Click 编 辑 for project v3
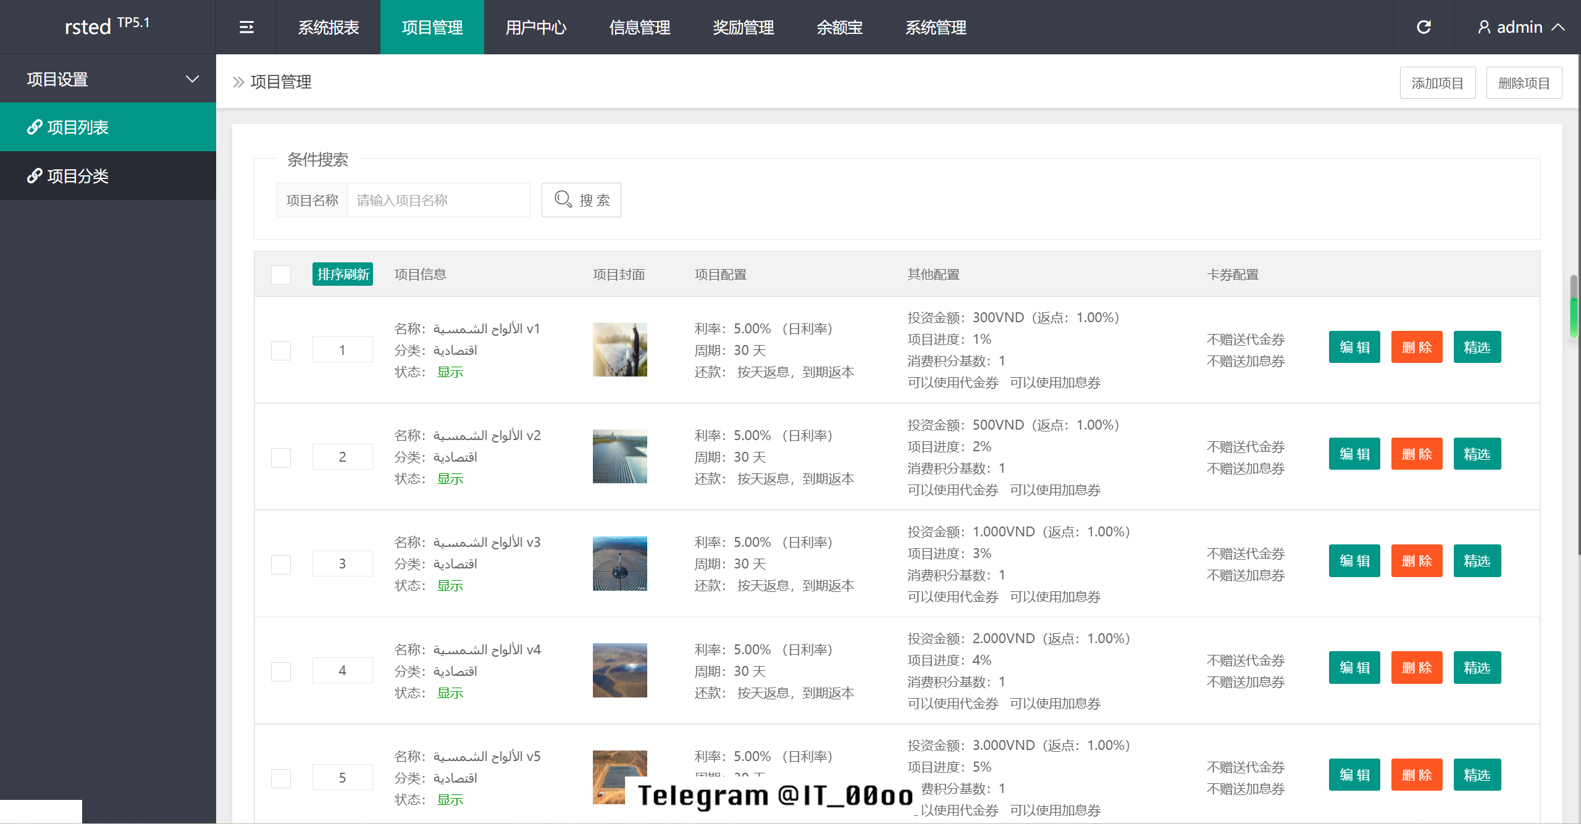 click(x=1354, y=560)
